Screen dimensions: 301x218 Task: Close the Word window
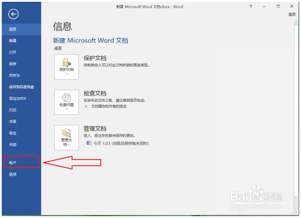tap(291, 7)
